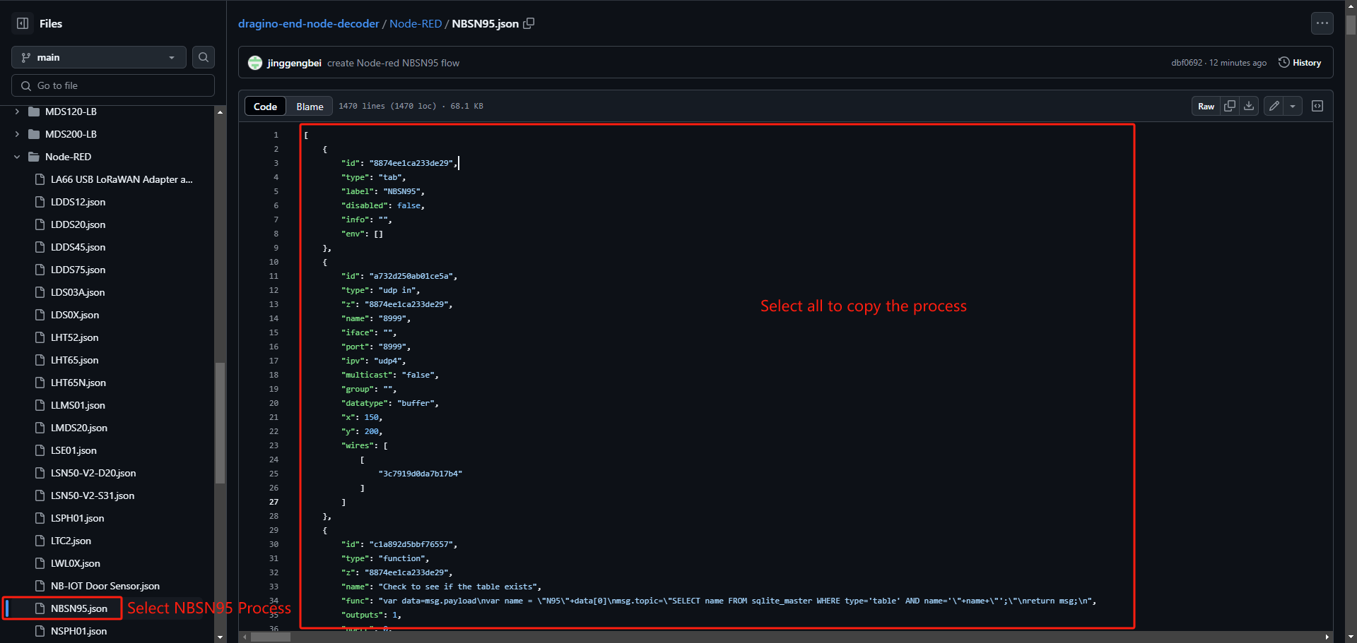This screenshot has width=1357, height=643.
Task: Open LLMS01.json in file tree
Action: (78, 405)
